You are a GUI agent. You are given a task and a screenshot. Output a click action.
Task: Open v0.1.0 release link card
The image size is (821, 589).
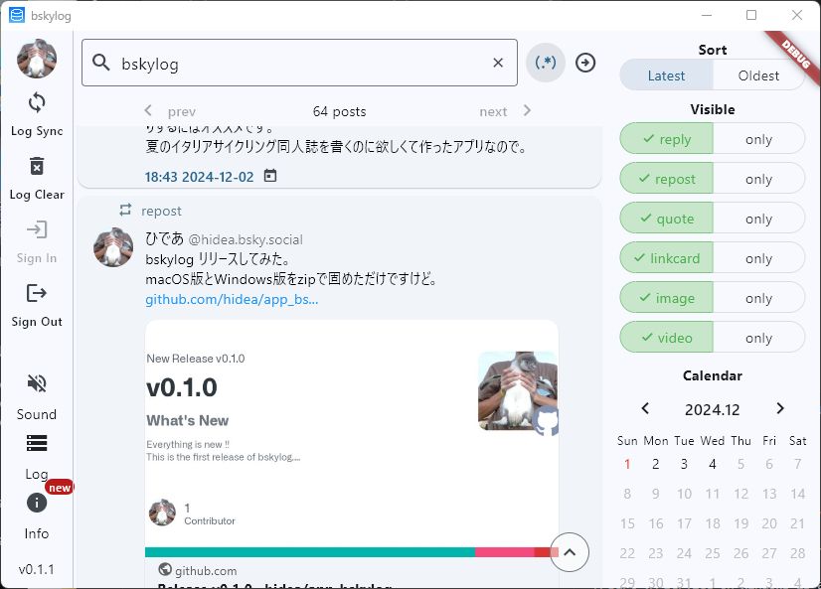(x=352, y=453)
